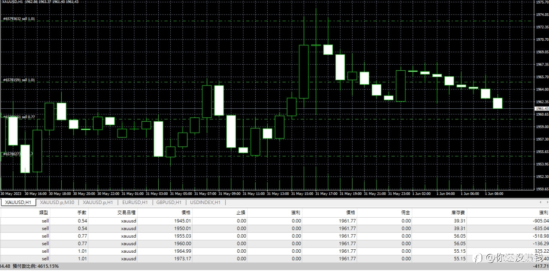Click the 31 May 15:00 time axis label
Screen dimensions: 549x275
302,194
